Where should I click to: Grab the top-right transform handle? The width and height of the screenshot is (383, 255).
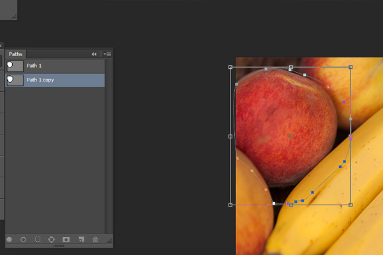(x=350, y=67)
